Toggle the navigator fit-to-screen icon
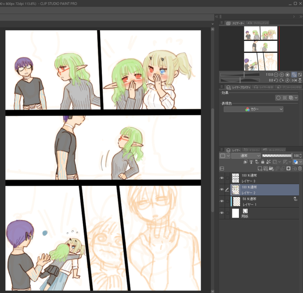Viewport: 303px width, 293px height. pyautogui.click(x=294, y=75)
